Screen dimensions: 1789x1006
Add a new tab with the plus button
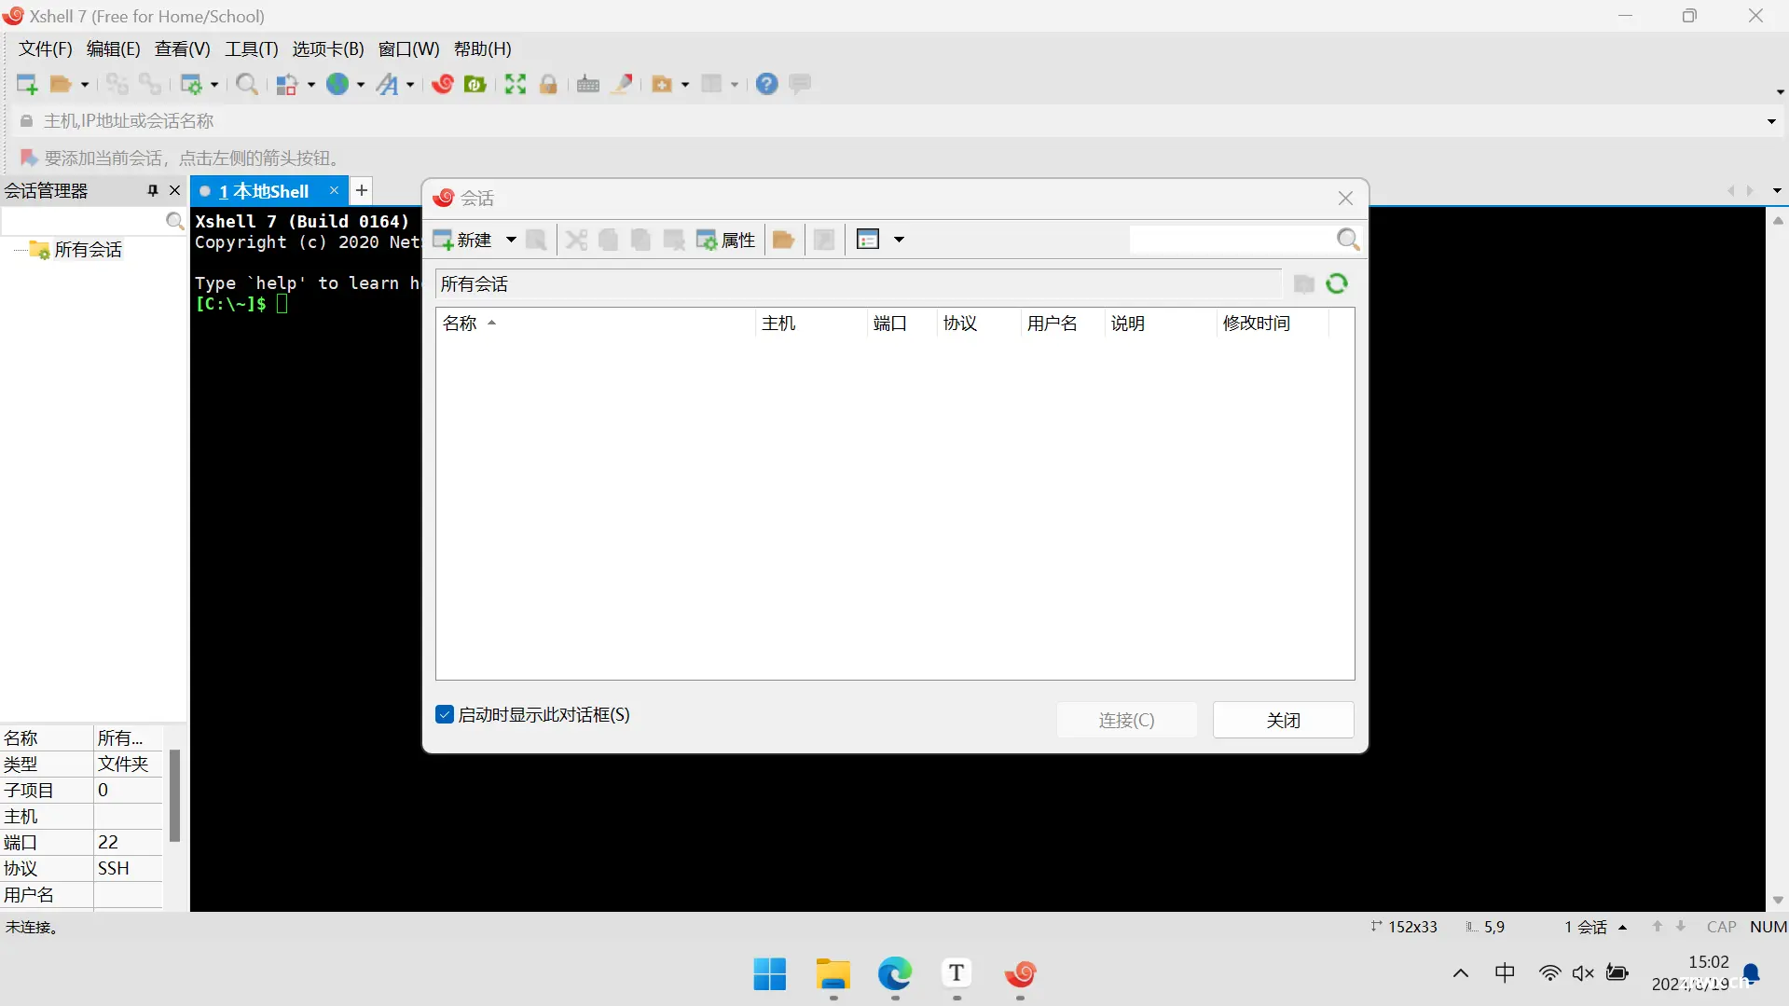click(x=362, y=190)
